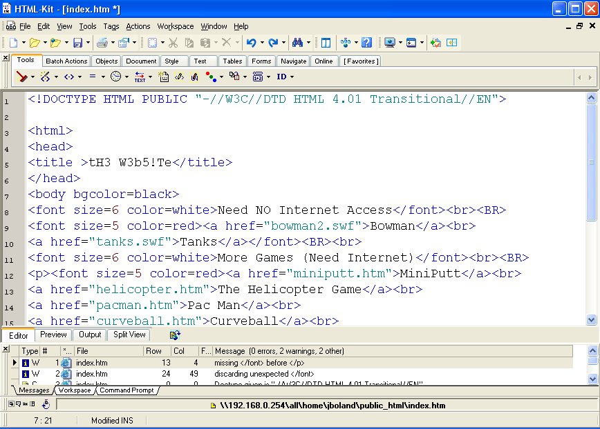Viewport: 600px width, 429px height.
Task: Open dropdown arrow next to clock icon
Action: [126, 77]
